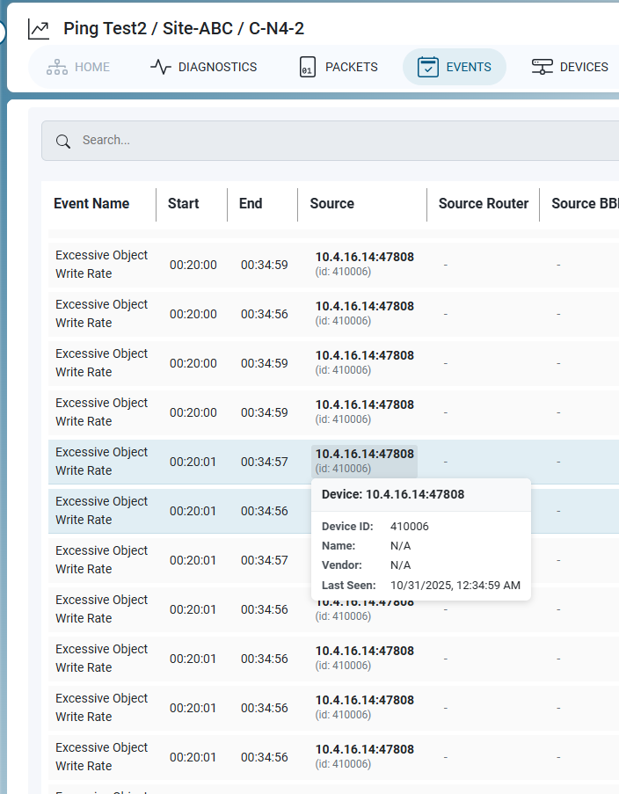
Task: Click the Home network icon
Action: [57, 67]
